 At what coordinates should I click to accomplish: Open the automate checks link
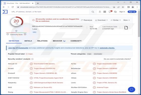(107, 48)
